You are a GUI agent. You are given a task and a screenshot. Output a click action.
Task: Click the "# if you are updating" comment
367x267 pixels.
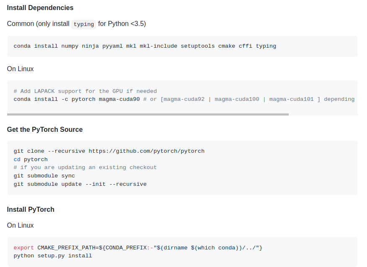click(85, 167)
